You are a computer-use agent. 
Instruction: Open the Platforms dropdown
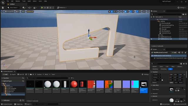click(x=62, y=8)
